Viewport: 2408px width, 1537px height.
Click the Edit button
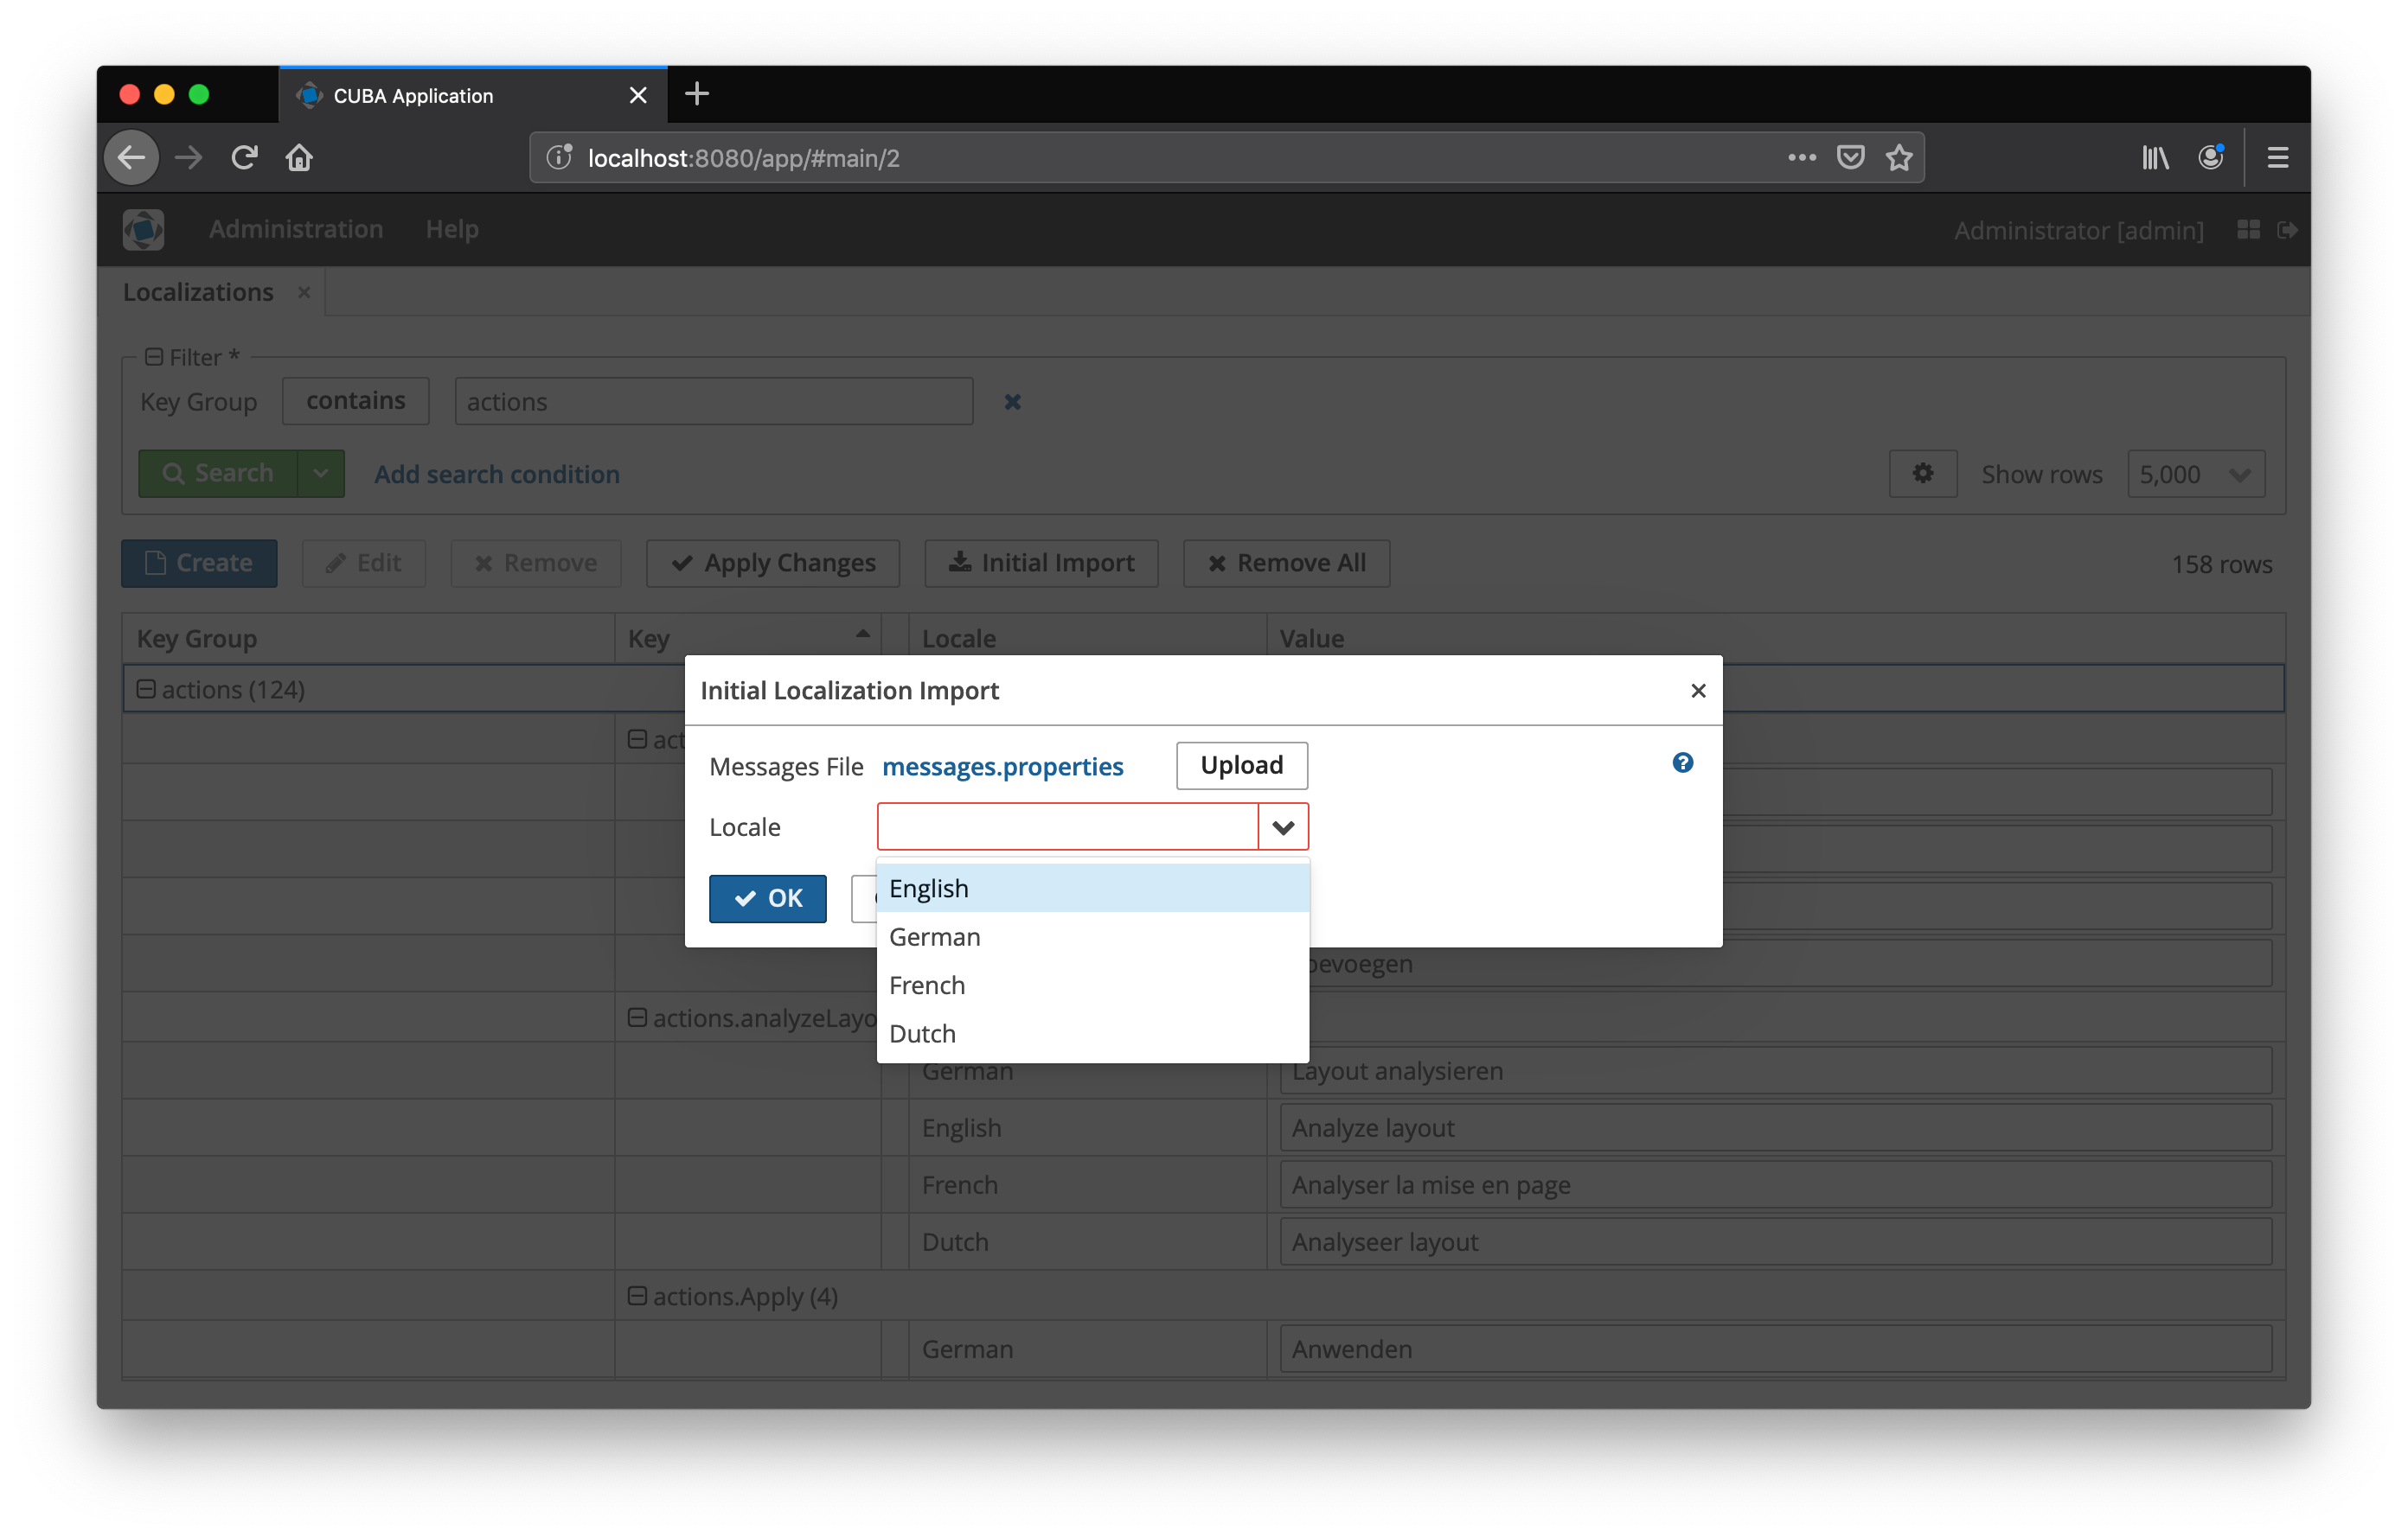pos(364,563)
